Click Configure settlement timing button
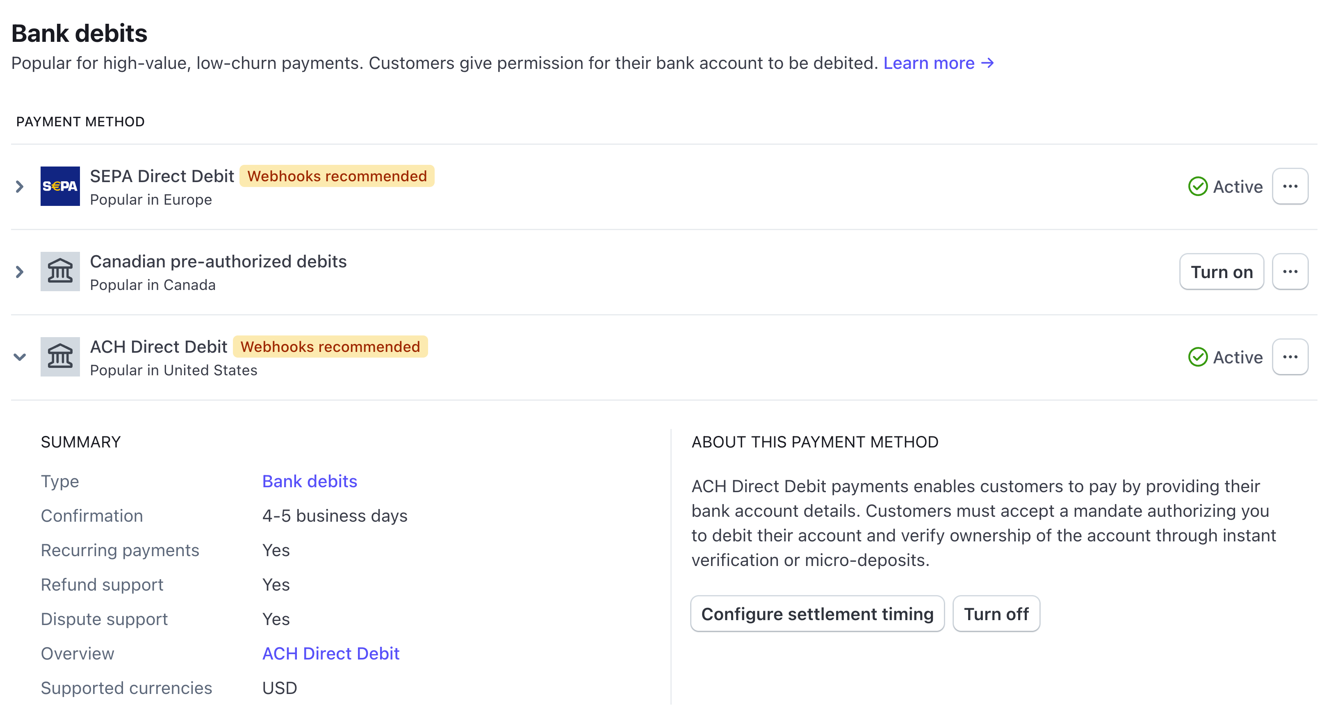Screen dimensions: 1322x728 [817, 614]
